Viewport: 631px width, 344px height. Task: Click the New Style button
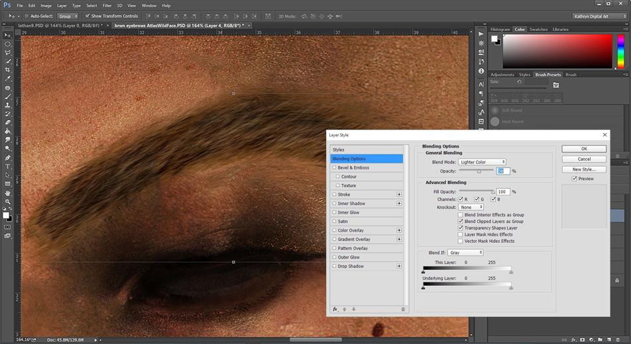(583, 169)
